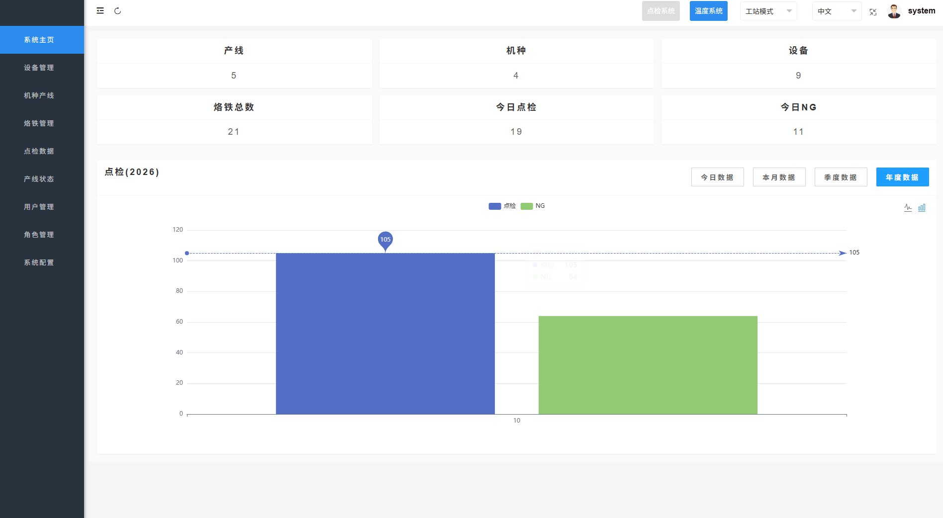Viewport: 943px width, 518px height.
Task: Toggle the NG legend series
Action: pyautogui.click(x=533, y=206)
